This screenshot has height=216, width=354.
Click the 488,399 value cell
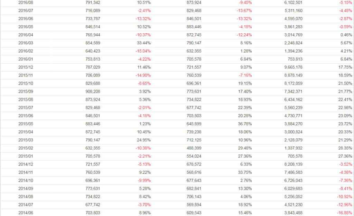coord(194,148)
